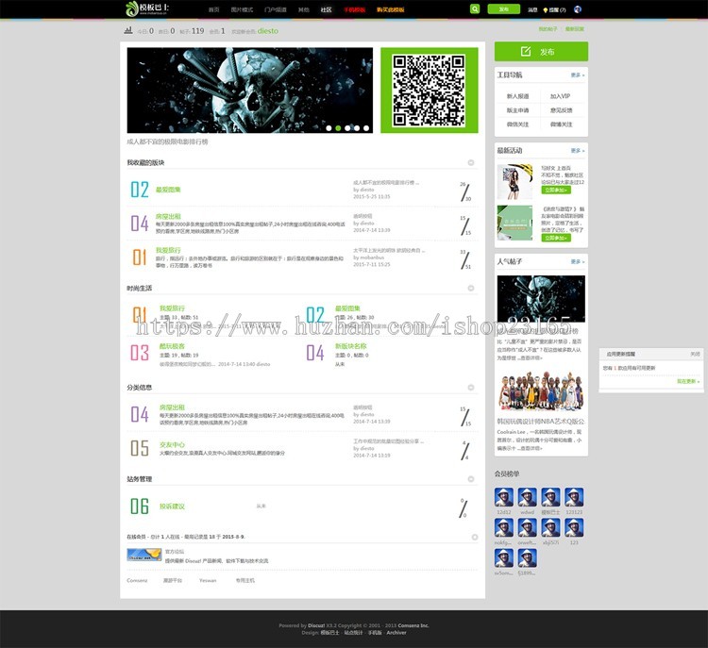
Task: Click the small 发布 button in header
Action: 503,9
